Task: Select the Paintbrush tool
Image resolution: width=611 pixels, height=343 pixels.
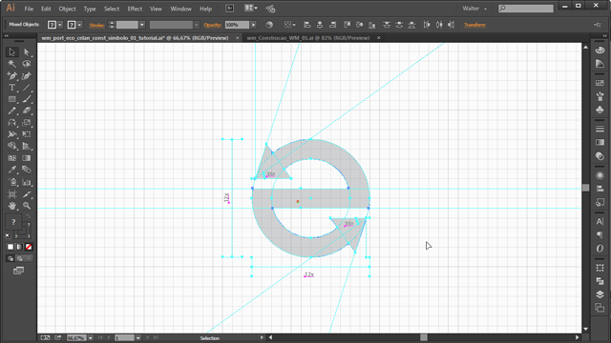Action: point(27,99)
